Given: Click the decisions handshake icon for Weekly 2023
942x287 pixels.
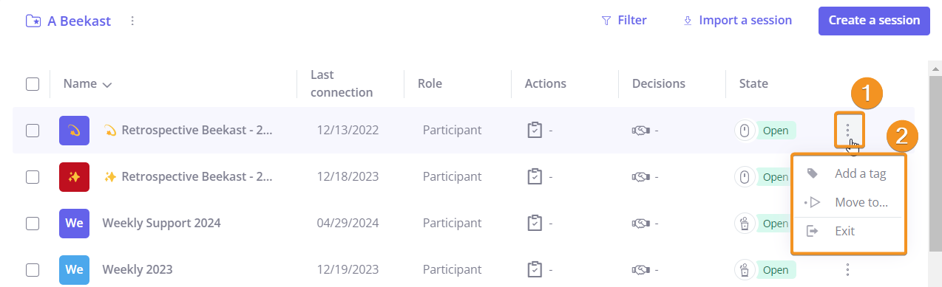Looking at the screenshot, I should (640, 269).
